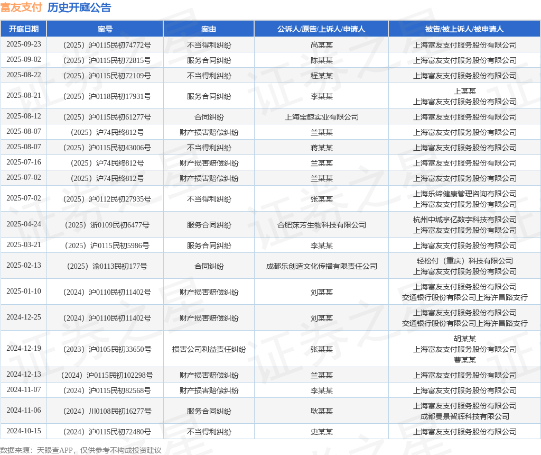Select plaintiff 蒋某某

coord(322,148)
